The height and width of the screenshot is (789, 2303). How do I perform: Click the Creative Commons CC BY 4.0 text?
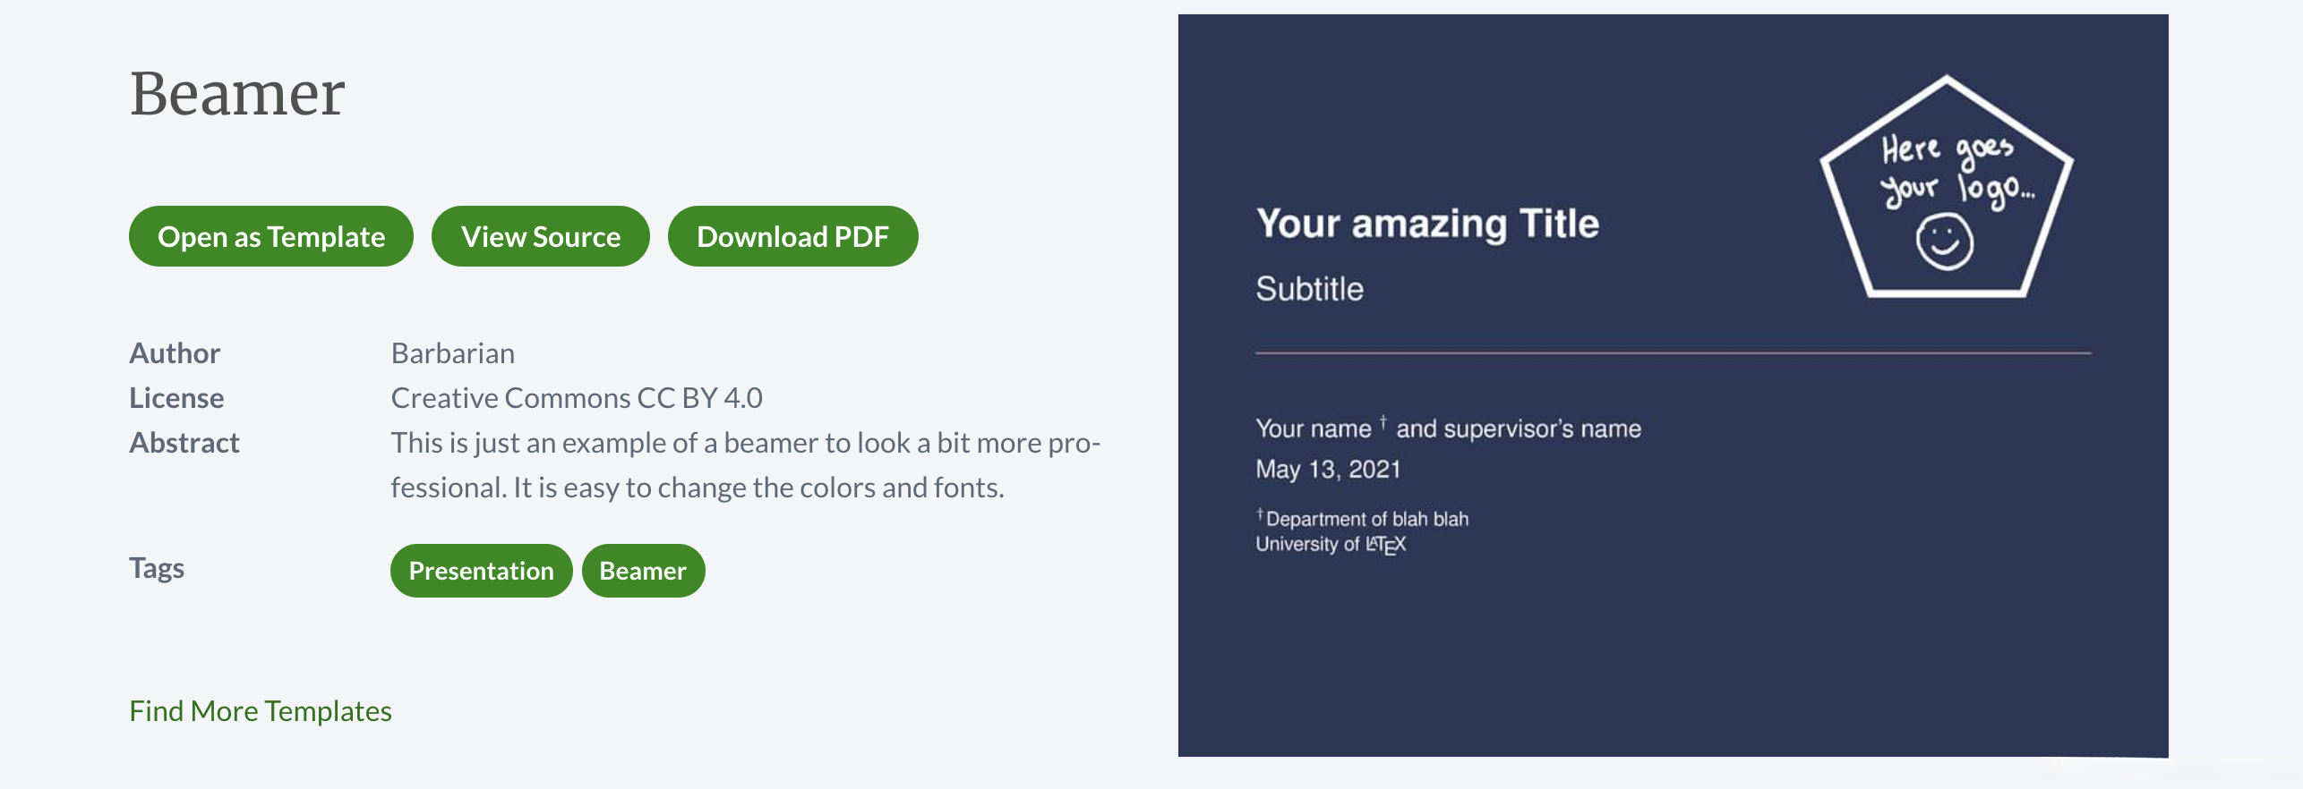pyautogui.click(x=576, y=398)
